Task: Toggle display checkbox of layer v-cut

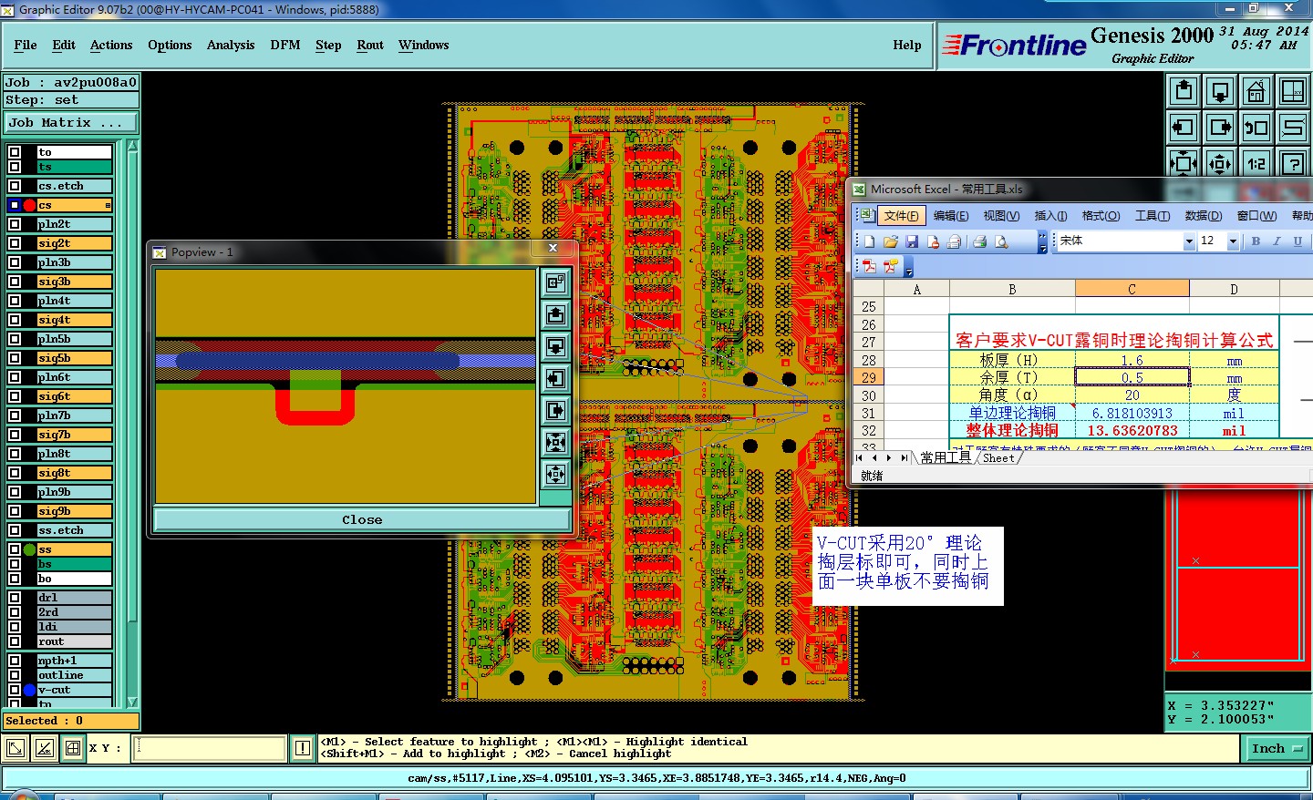Action: [15, 690]
